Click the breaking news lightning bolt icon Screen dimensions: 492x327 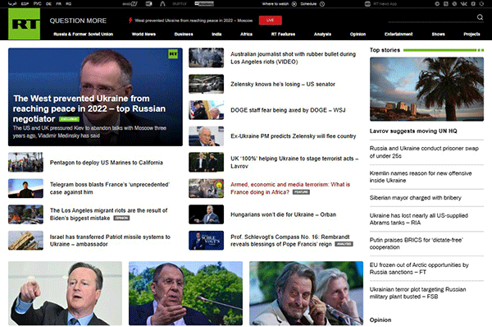130,21
